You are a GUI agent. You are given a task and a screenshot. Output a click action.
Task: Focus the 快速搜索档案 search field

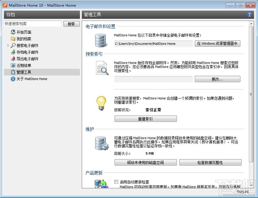click(33, 24)
